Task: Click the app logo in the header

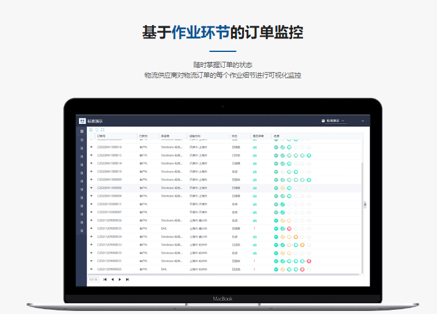Action: [x=82, y=121]
